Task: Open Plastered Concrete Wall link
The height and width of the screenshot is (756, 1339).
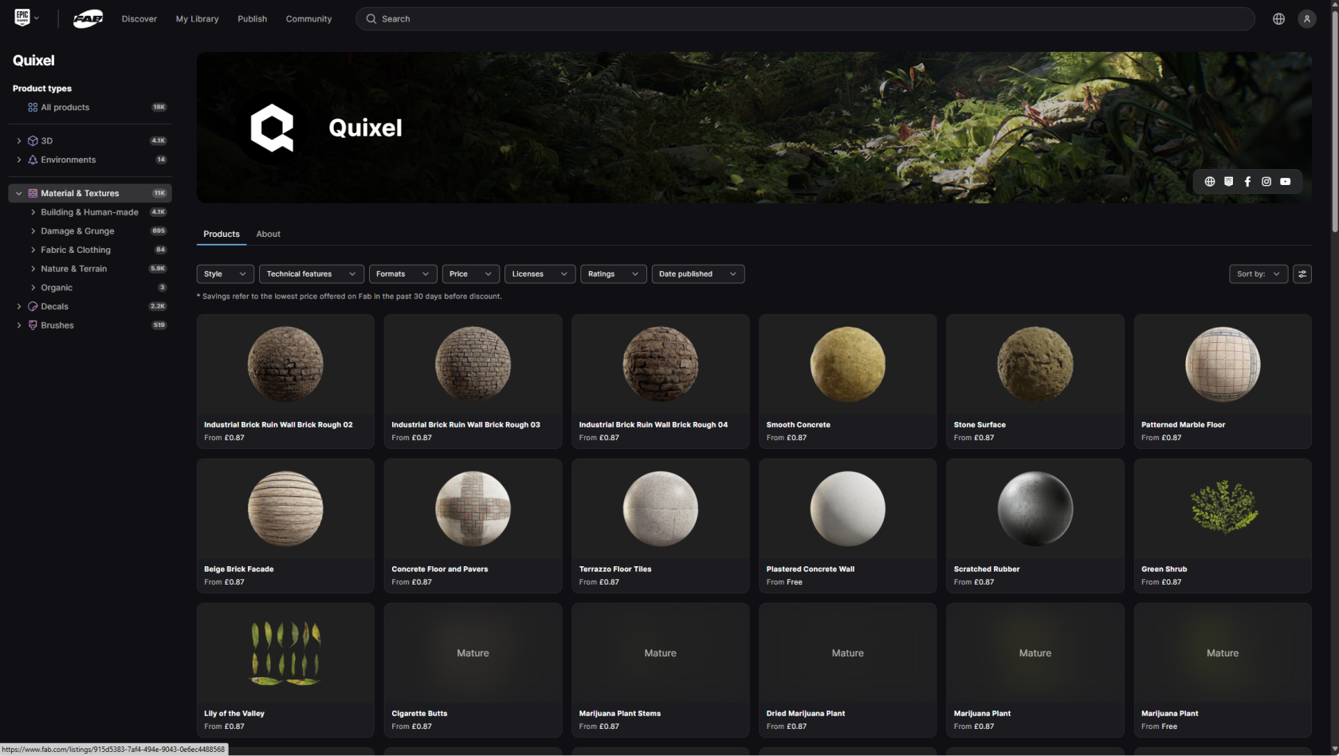Action: (x=810, y=569)
